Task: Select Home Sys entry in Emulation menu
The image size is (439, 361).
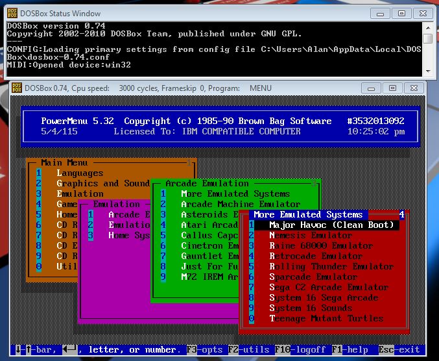Action: (129, 235)
